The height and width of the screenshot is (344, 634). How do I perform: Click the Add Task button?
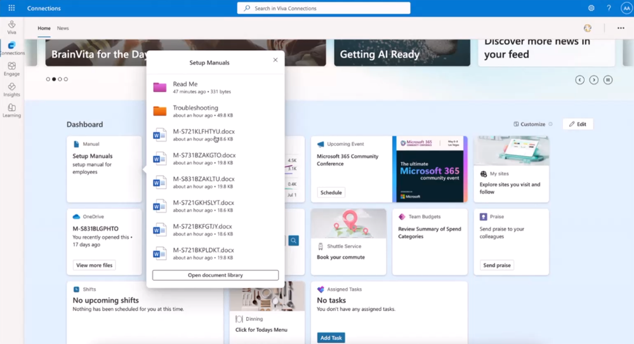(x=331, y=338)
